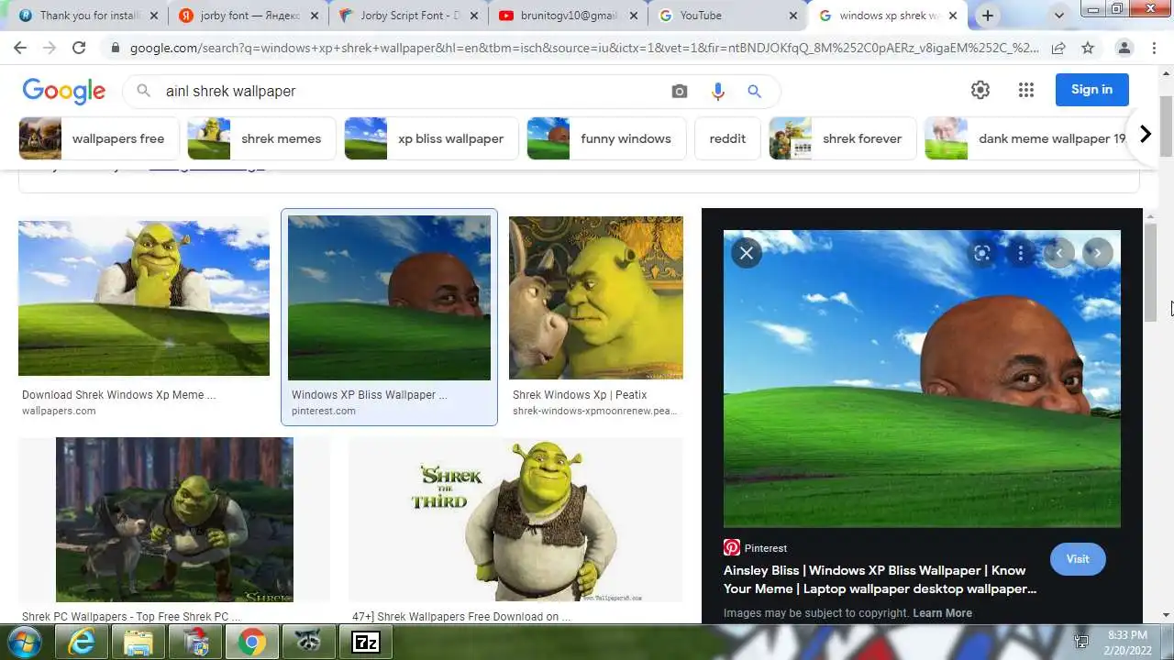Open Ainsley Bliss Windows XP title link

click(880, 579)
